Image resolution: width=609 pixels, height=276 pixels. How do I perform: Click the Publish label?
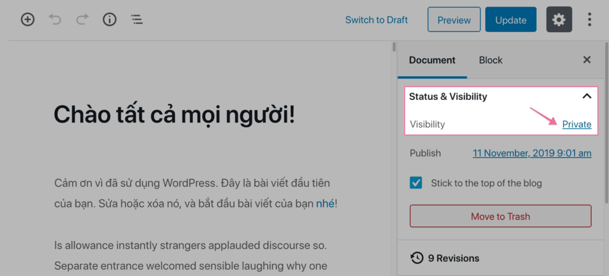pyautogui.click(x=425, y=153)
